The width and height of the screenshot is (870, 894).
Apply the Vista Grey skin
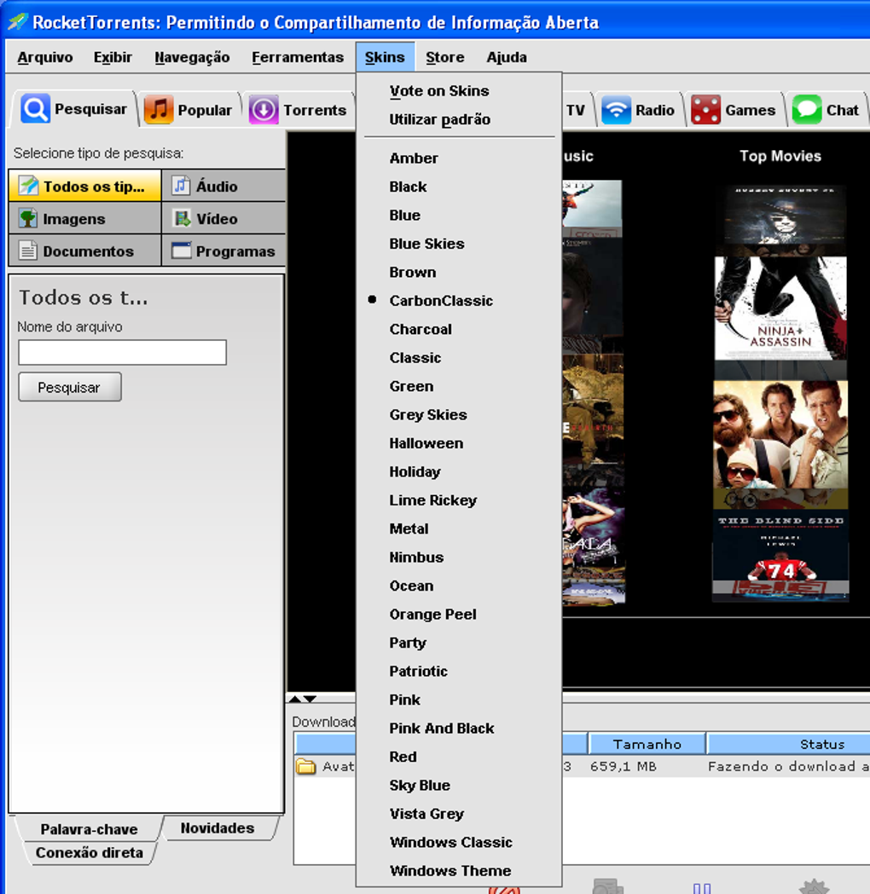pyautogui.click(x=459, y=814)
